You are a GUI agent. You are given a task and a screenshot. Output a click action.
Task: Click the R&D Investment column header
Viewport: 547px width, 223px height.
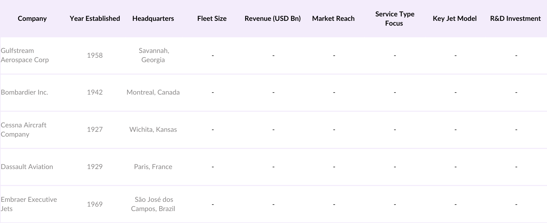[x=515, y=18]
